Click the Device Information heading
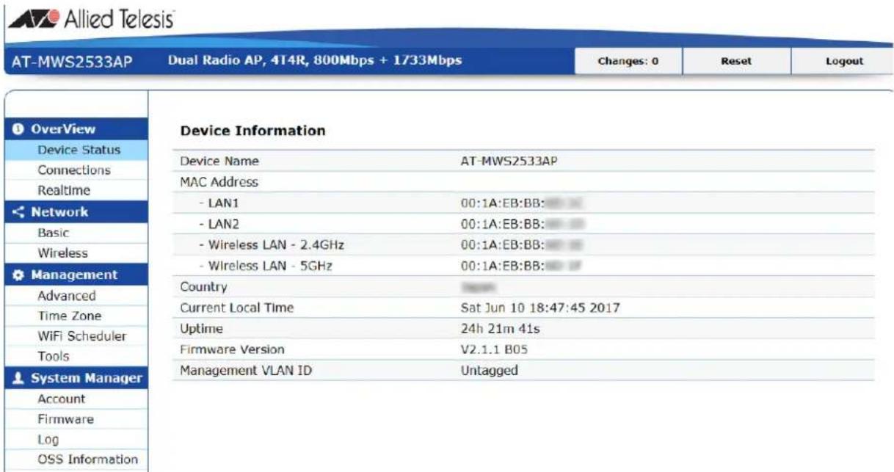Viewport: 894px width, 472px height. [252, 131]
